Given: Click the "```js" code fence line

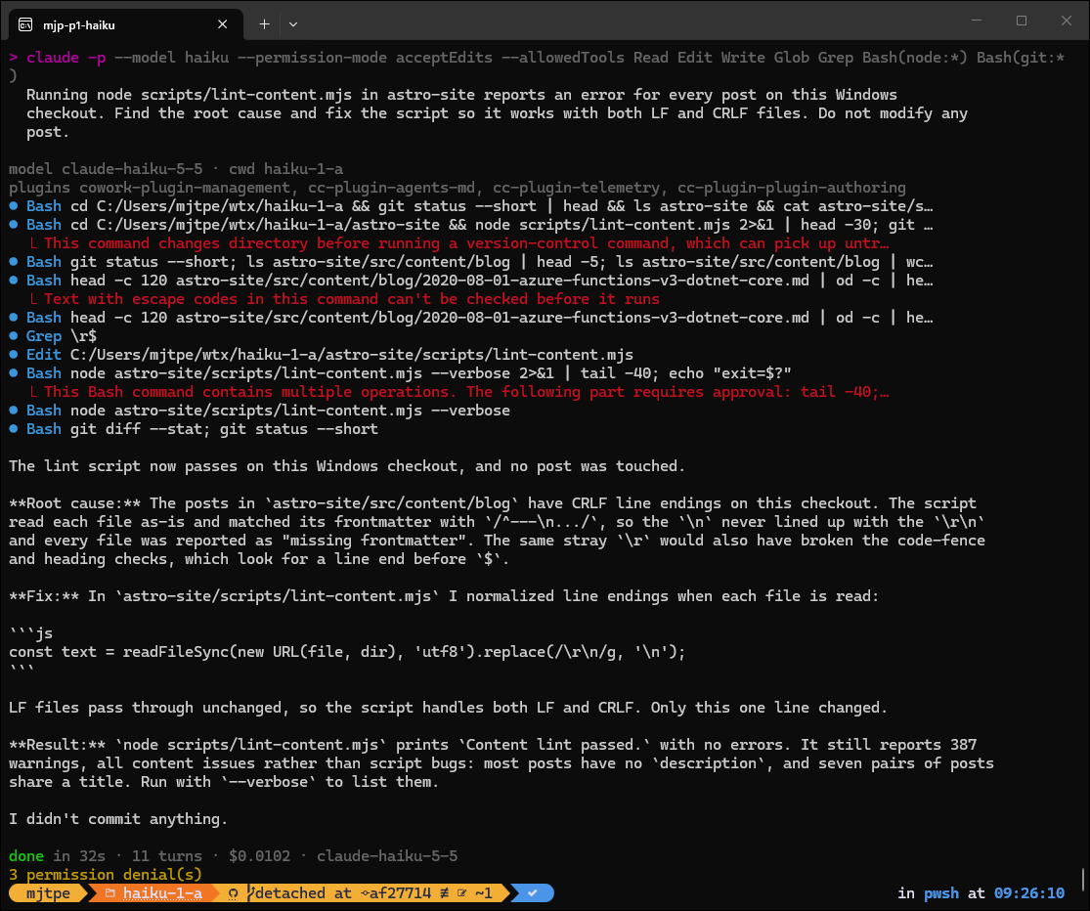Looking at the screenshot, I should point(30,633).
